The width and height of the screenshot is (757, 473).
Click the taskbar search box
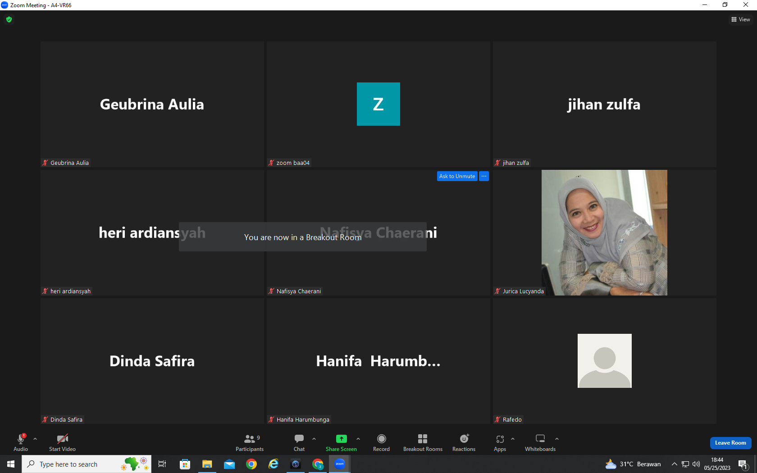87,464
